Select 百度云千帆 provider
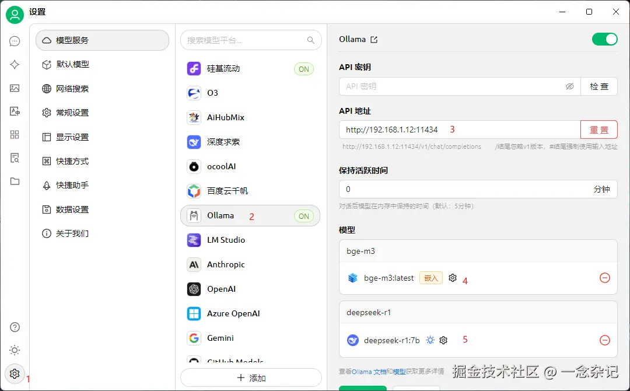 [x=250, y=191]
